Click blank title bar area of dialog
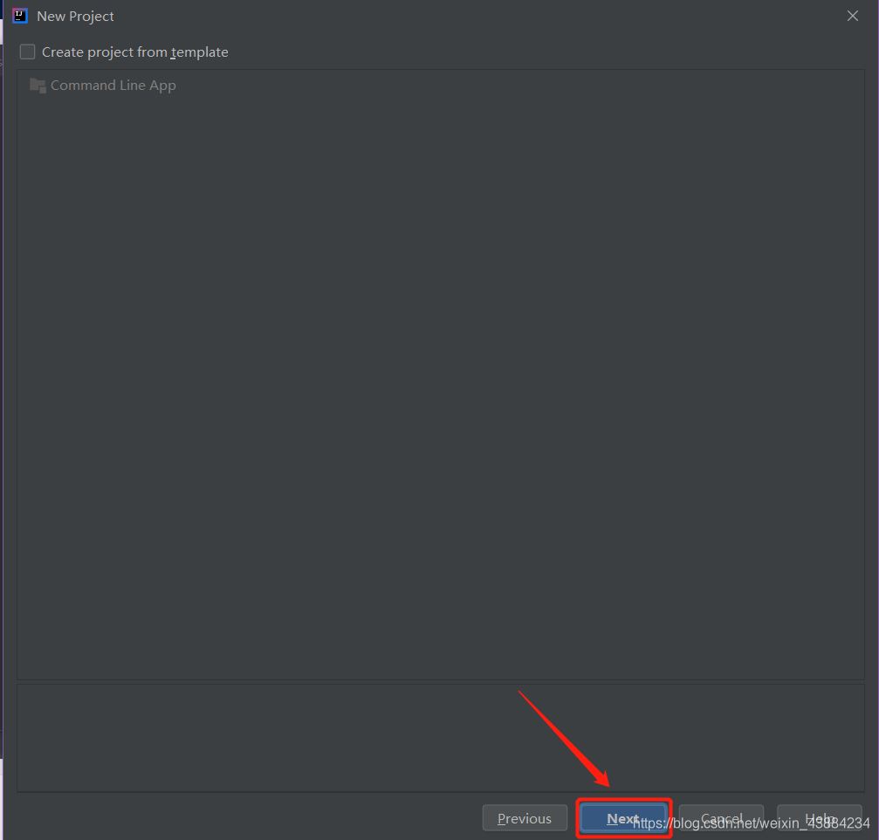The height and width of the screenshot is (840, 879). 480,16
